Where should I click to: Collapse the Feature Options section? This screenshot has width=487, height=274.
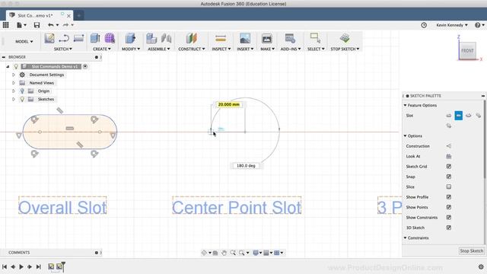click(405, 105)
